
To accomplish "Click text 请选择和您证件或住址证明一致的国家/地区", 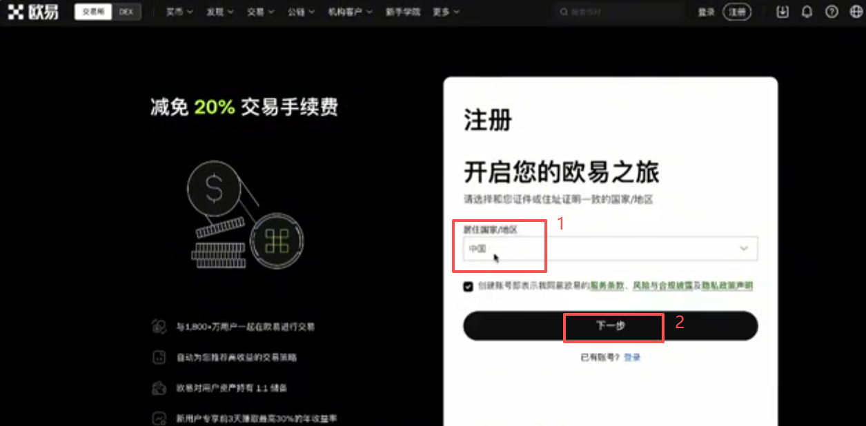I will point(558,199).
